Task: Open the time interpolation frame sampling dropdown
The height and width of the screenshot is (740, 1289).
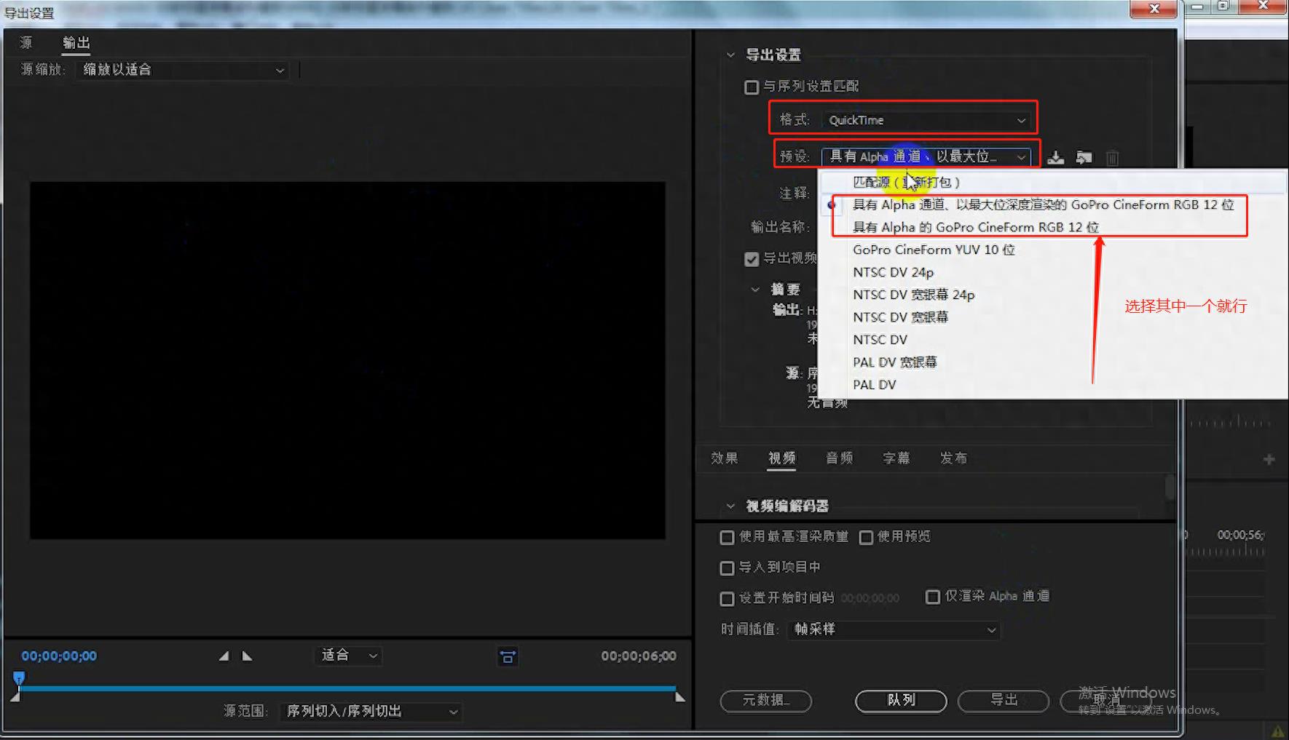Action: click(x=894, y=629)
